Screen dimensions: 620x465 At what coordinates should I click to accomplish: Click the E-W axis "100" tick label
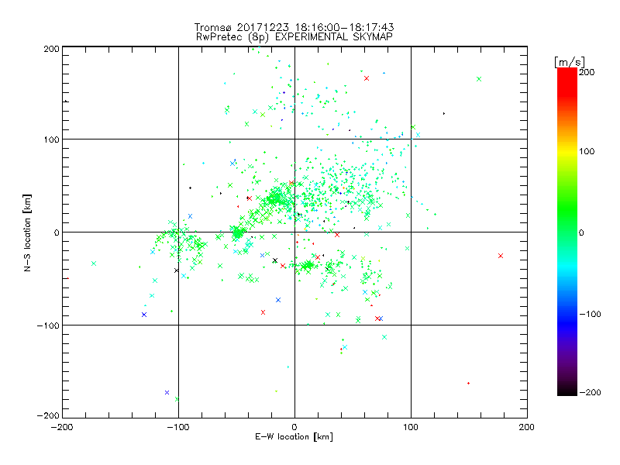[x=411, y=428]
